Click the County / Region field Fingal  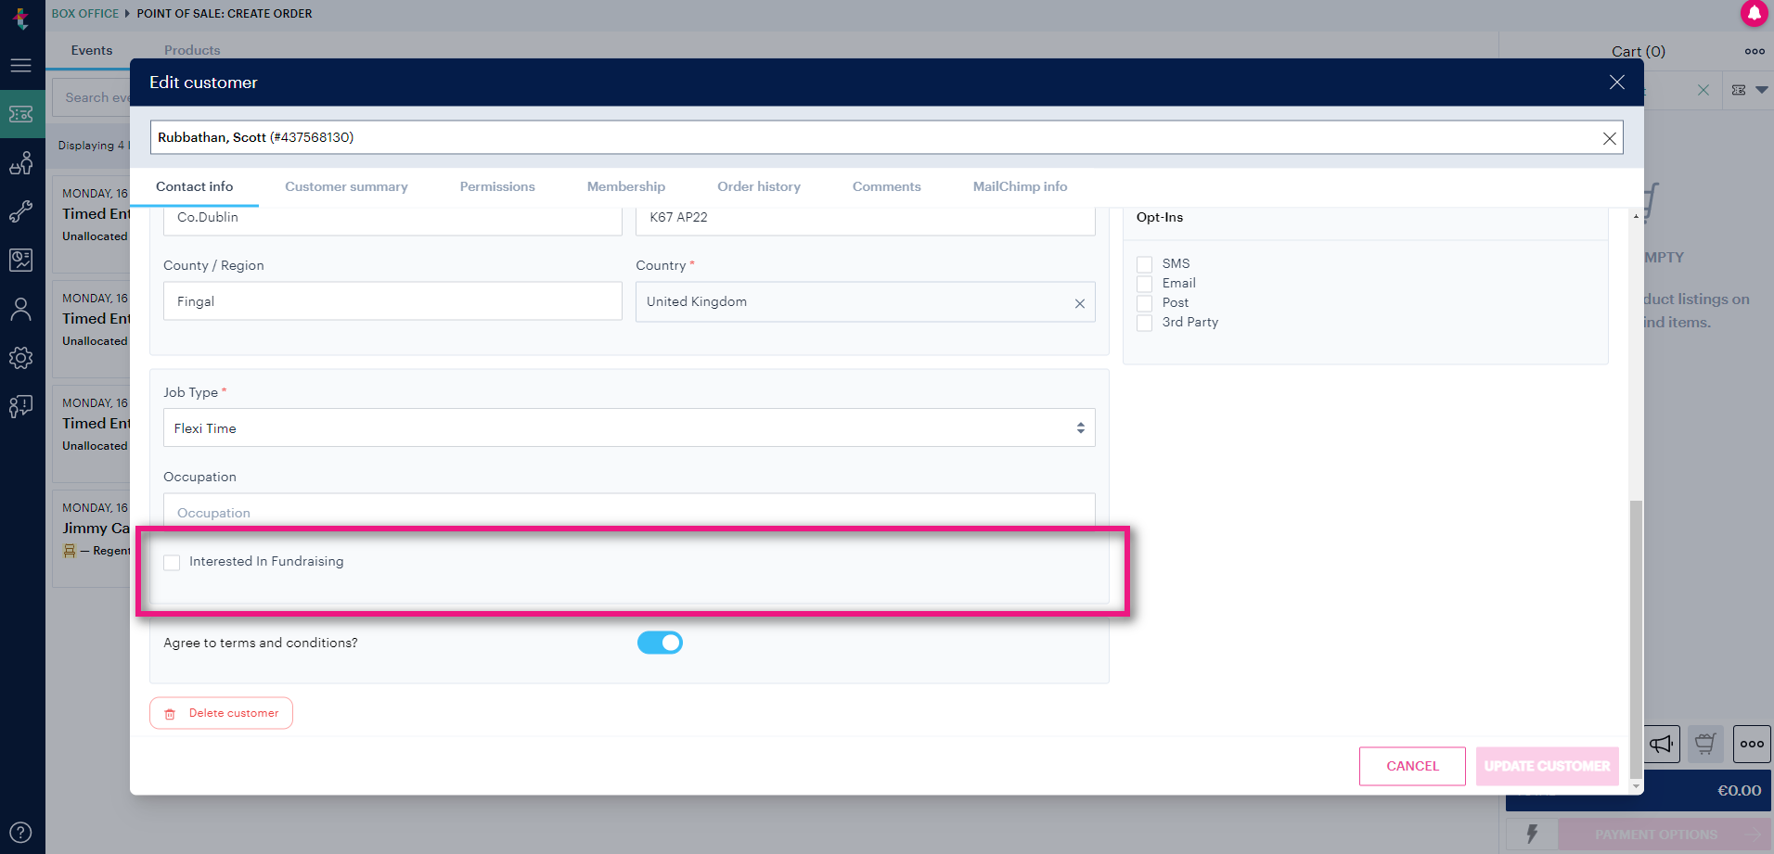pos(392,301)
